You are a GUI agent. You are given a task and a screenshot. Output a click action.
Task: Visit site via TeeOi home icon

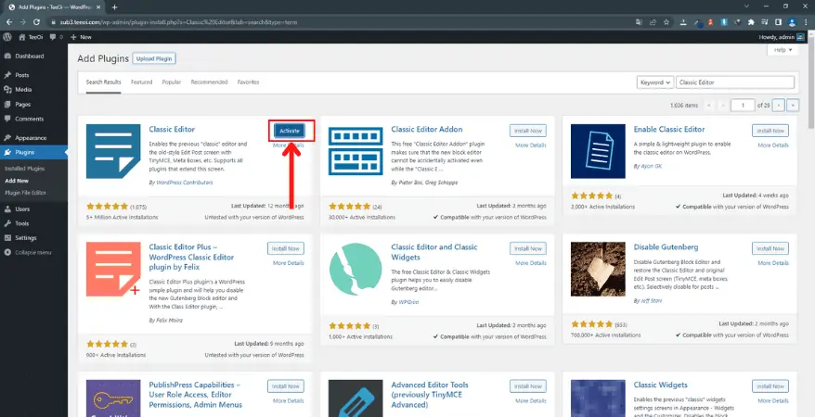click(22, 37)
